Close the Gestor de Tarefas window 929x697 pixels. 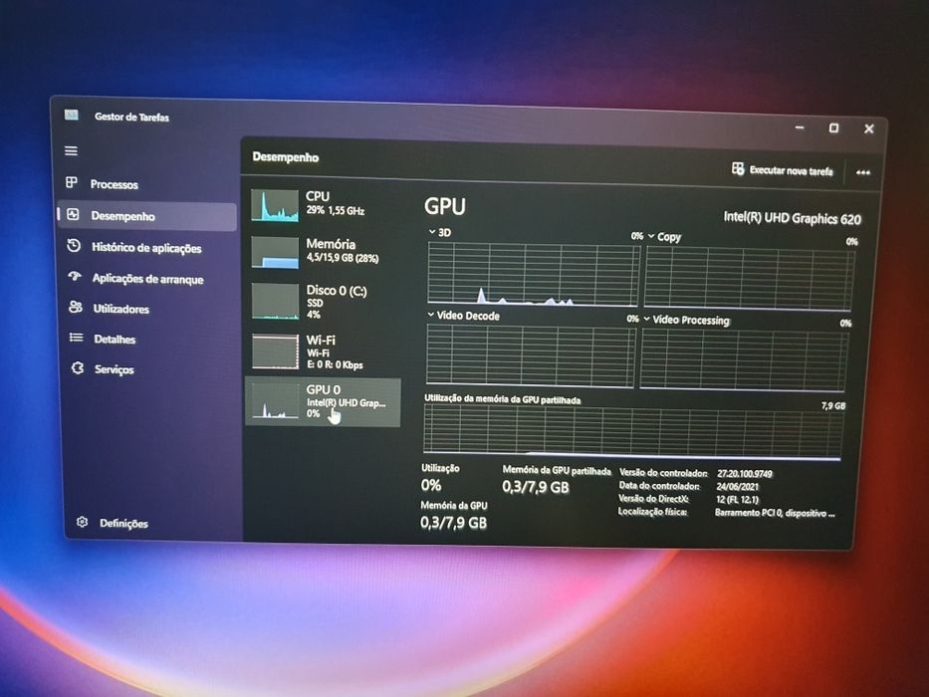pos(868,128)
